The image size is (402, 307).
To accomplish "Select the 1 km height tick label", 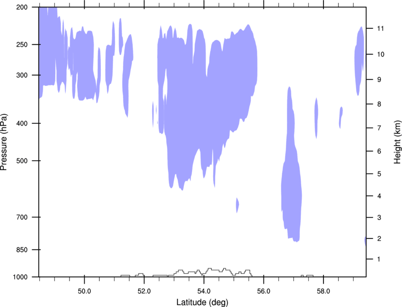I will (377, 259).
